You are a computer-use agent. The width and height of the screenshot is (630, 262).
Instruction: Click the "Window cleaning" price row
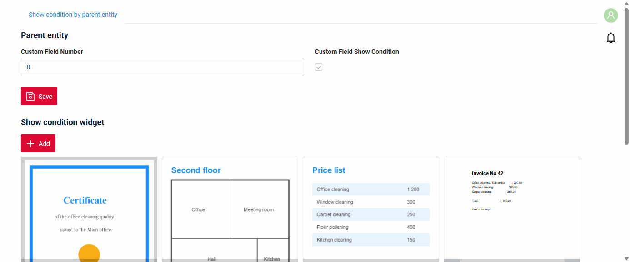pyautogui.click(x=371, y=202)
